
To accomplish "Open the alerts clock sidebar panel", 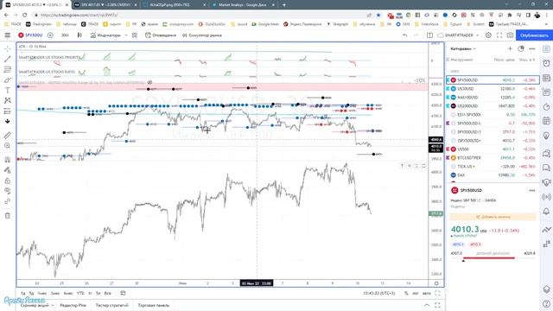I will click(x=546, y=63).
